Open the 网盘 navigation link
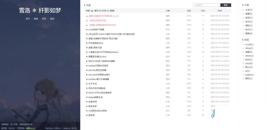Screen dimensions: 267x130 [x=36, y=19]
